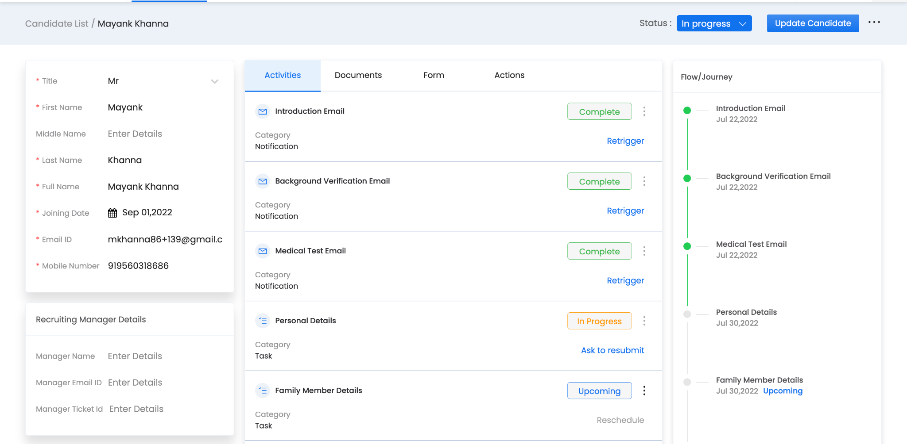This screenshot has height=444, width=907.
Task: Open the Form tab
Action: point(434,75)
